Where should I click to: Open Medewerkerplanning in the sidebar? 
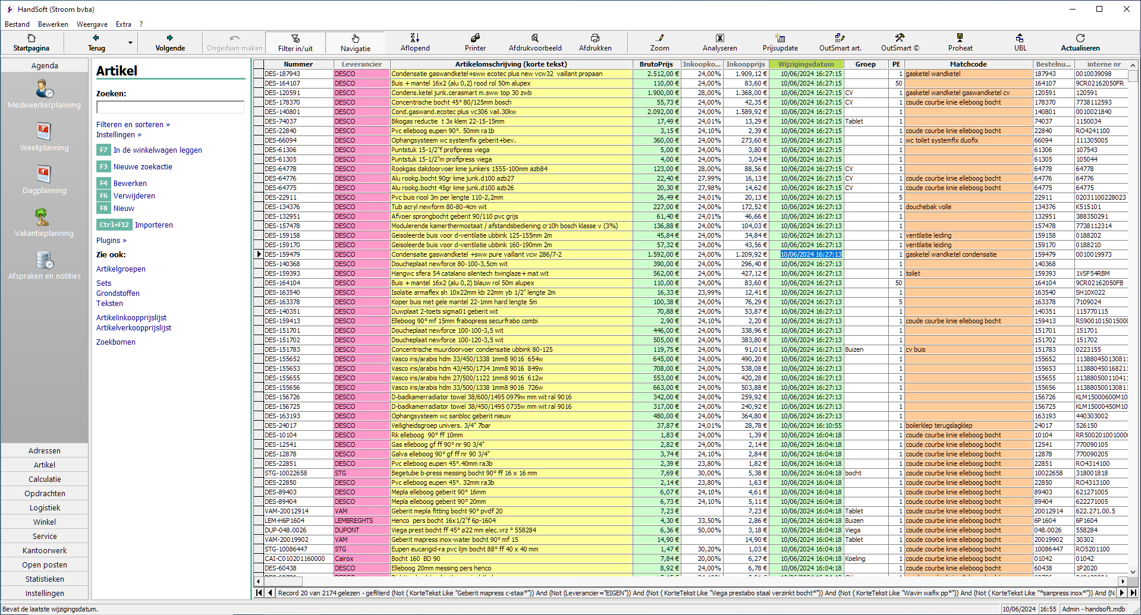point(45,90)
